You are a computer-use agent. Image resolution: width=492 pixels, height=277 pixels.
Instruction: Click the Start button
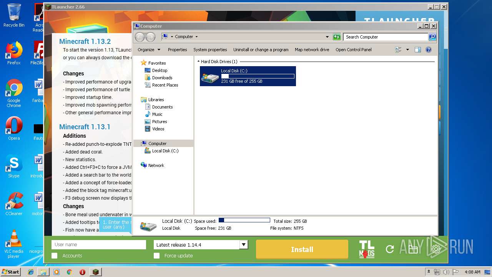[x=11, y=272]
